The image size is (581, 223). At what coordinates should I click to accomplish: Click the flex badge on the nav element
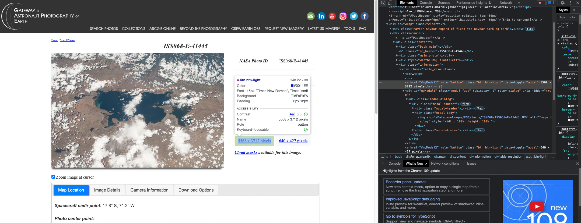[530, 29]
